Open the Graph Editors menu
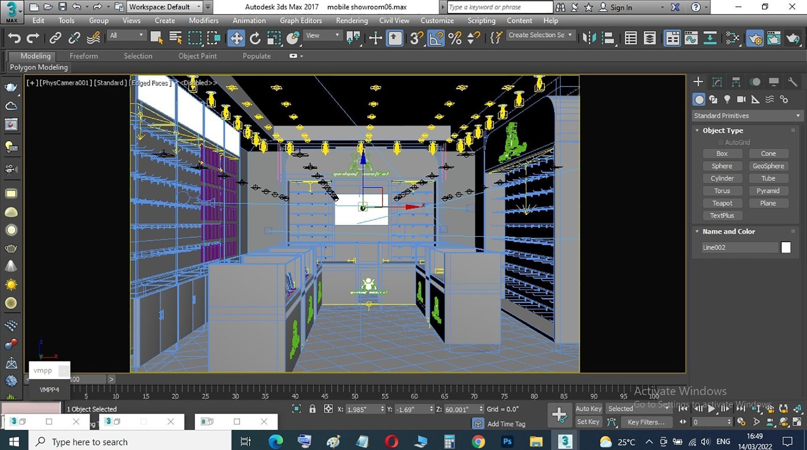This screenshot has height=450, width=807. click(x=301, y=20)
